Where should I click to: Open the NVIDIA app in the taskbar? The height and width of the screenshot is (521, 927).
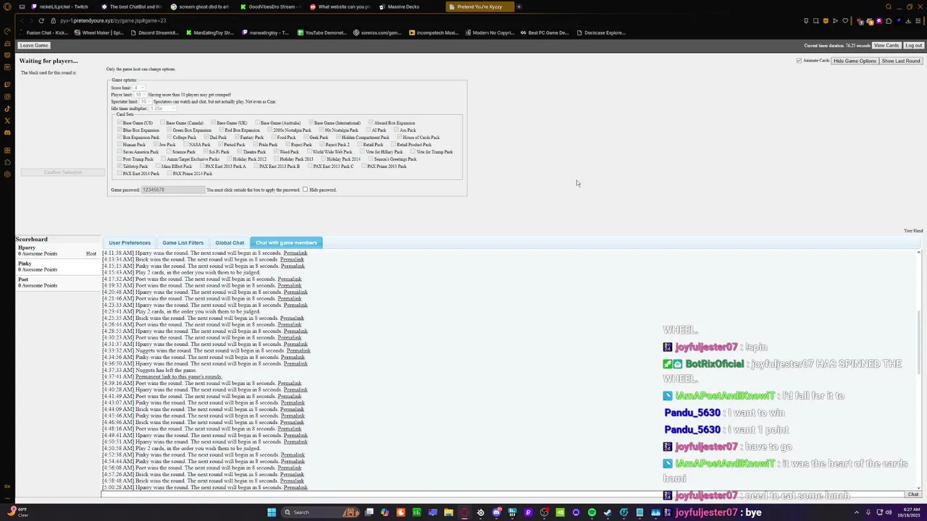[x=560, y=512]
